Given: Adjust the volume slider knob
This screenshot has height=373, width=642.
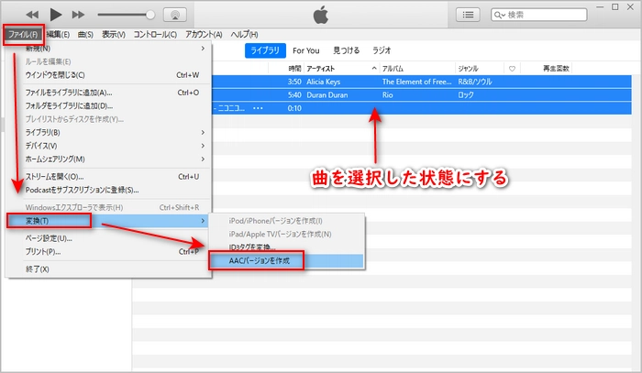Looking at the screenshot, I should point(150,15).
